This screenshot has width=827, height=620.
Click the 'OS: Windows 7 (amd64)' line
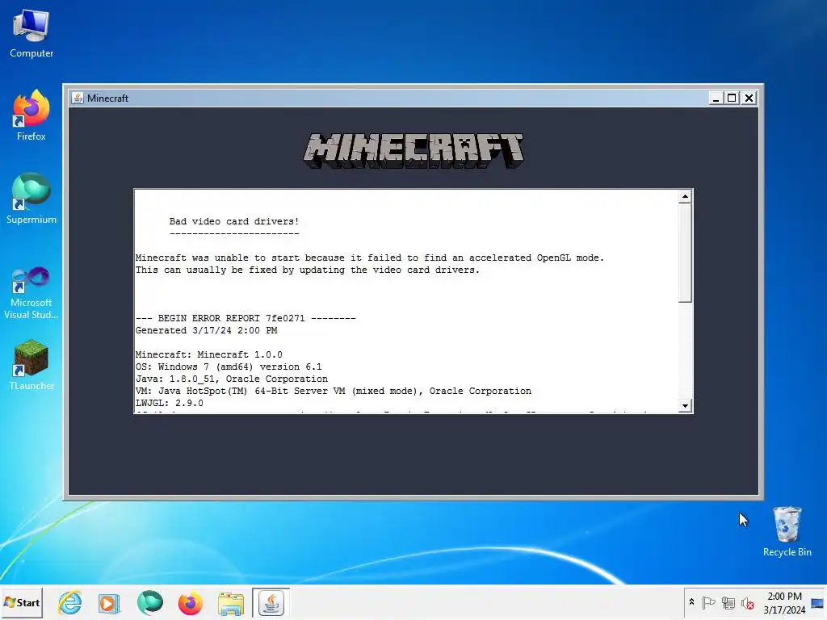(x=229, y=367)
